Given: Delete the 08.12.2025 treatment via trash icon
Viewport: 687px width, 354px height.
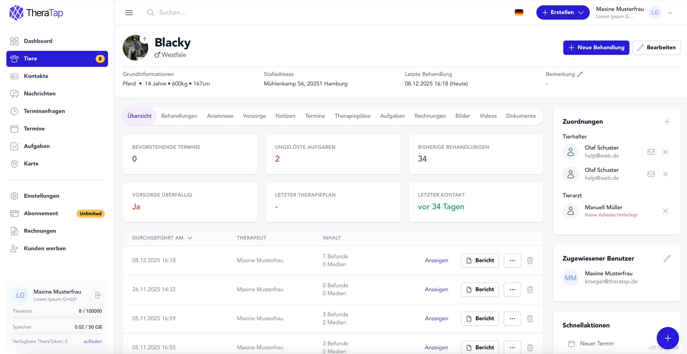Looking at the screenshot, I should pyautogui.click(x=530, y=260).
